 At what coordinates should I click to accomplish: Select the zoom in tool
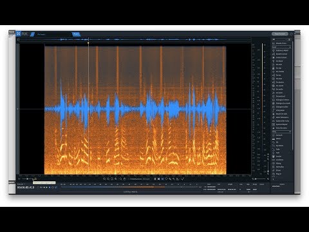click(x=104, y=179)
